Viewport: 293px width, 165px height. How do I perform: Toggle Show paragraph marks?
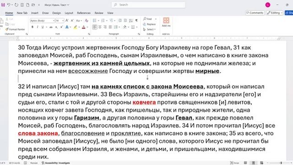[x=136, y=20]
